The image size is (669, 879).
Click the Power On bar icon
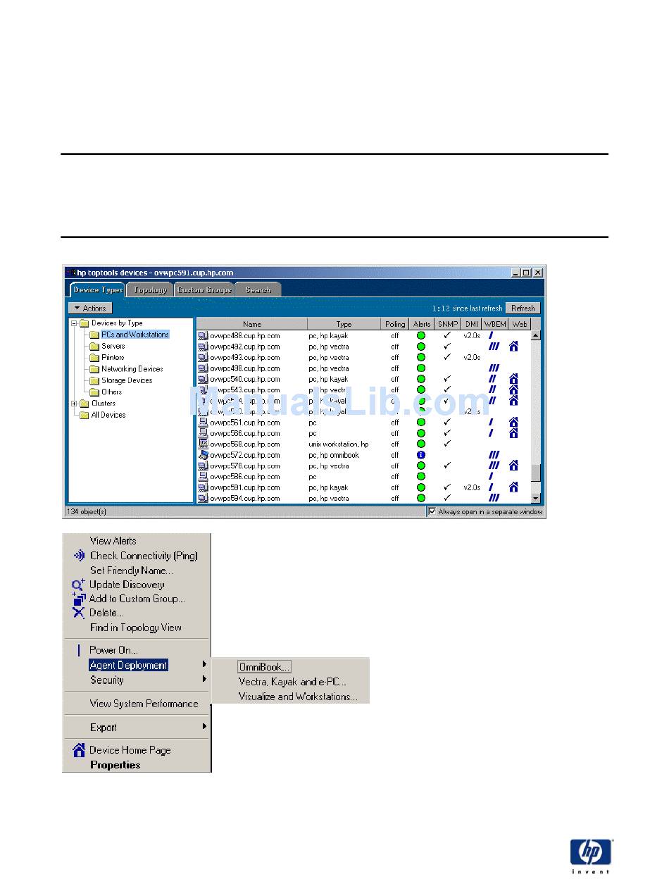tap(79, 650)
